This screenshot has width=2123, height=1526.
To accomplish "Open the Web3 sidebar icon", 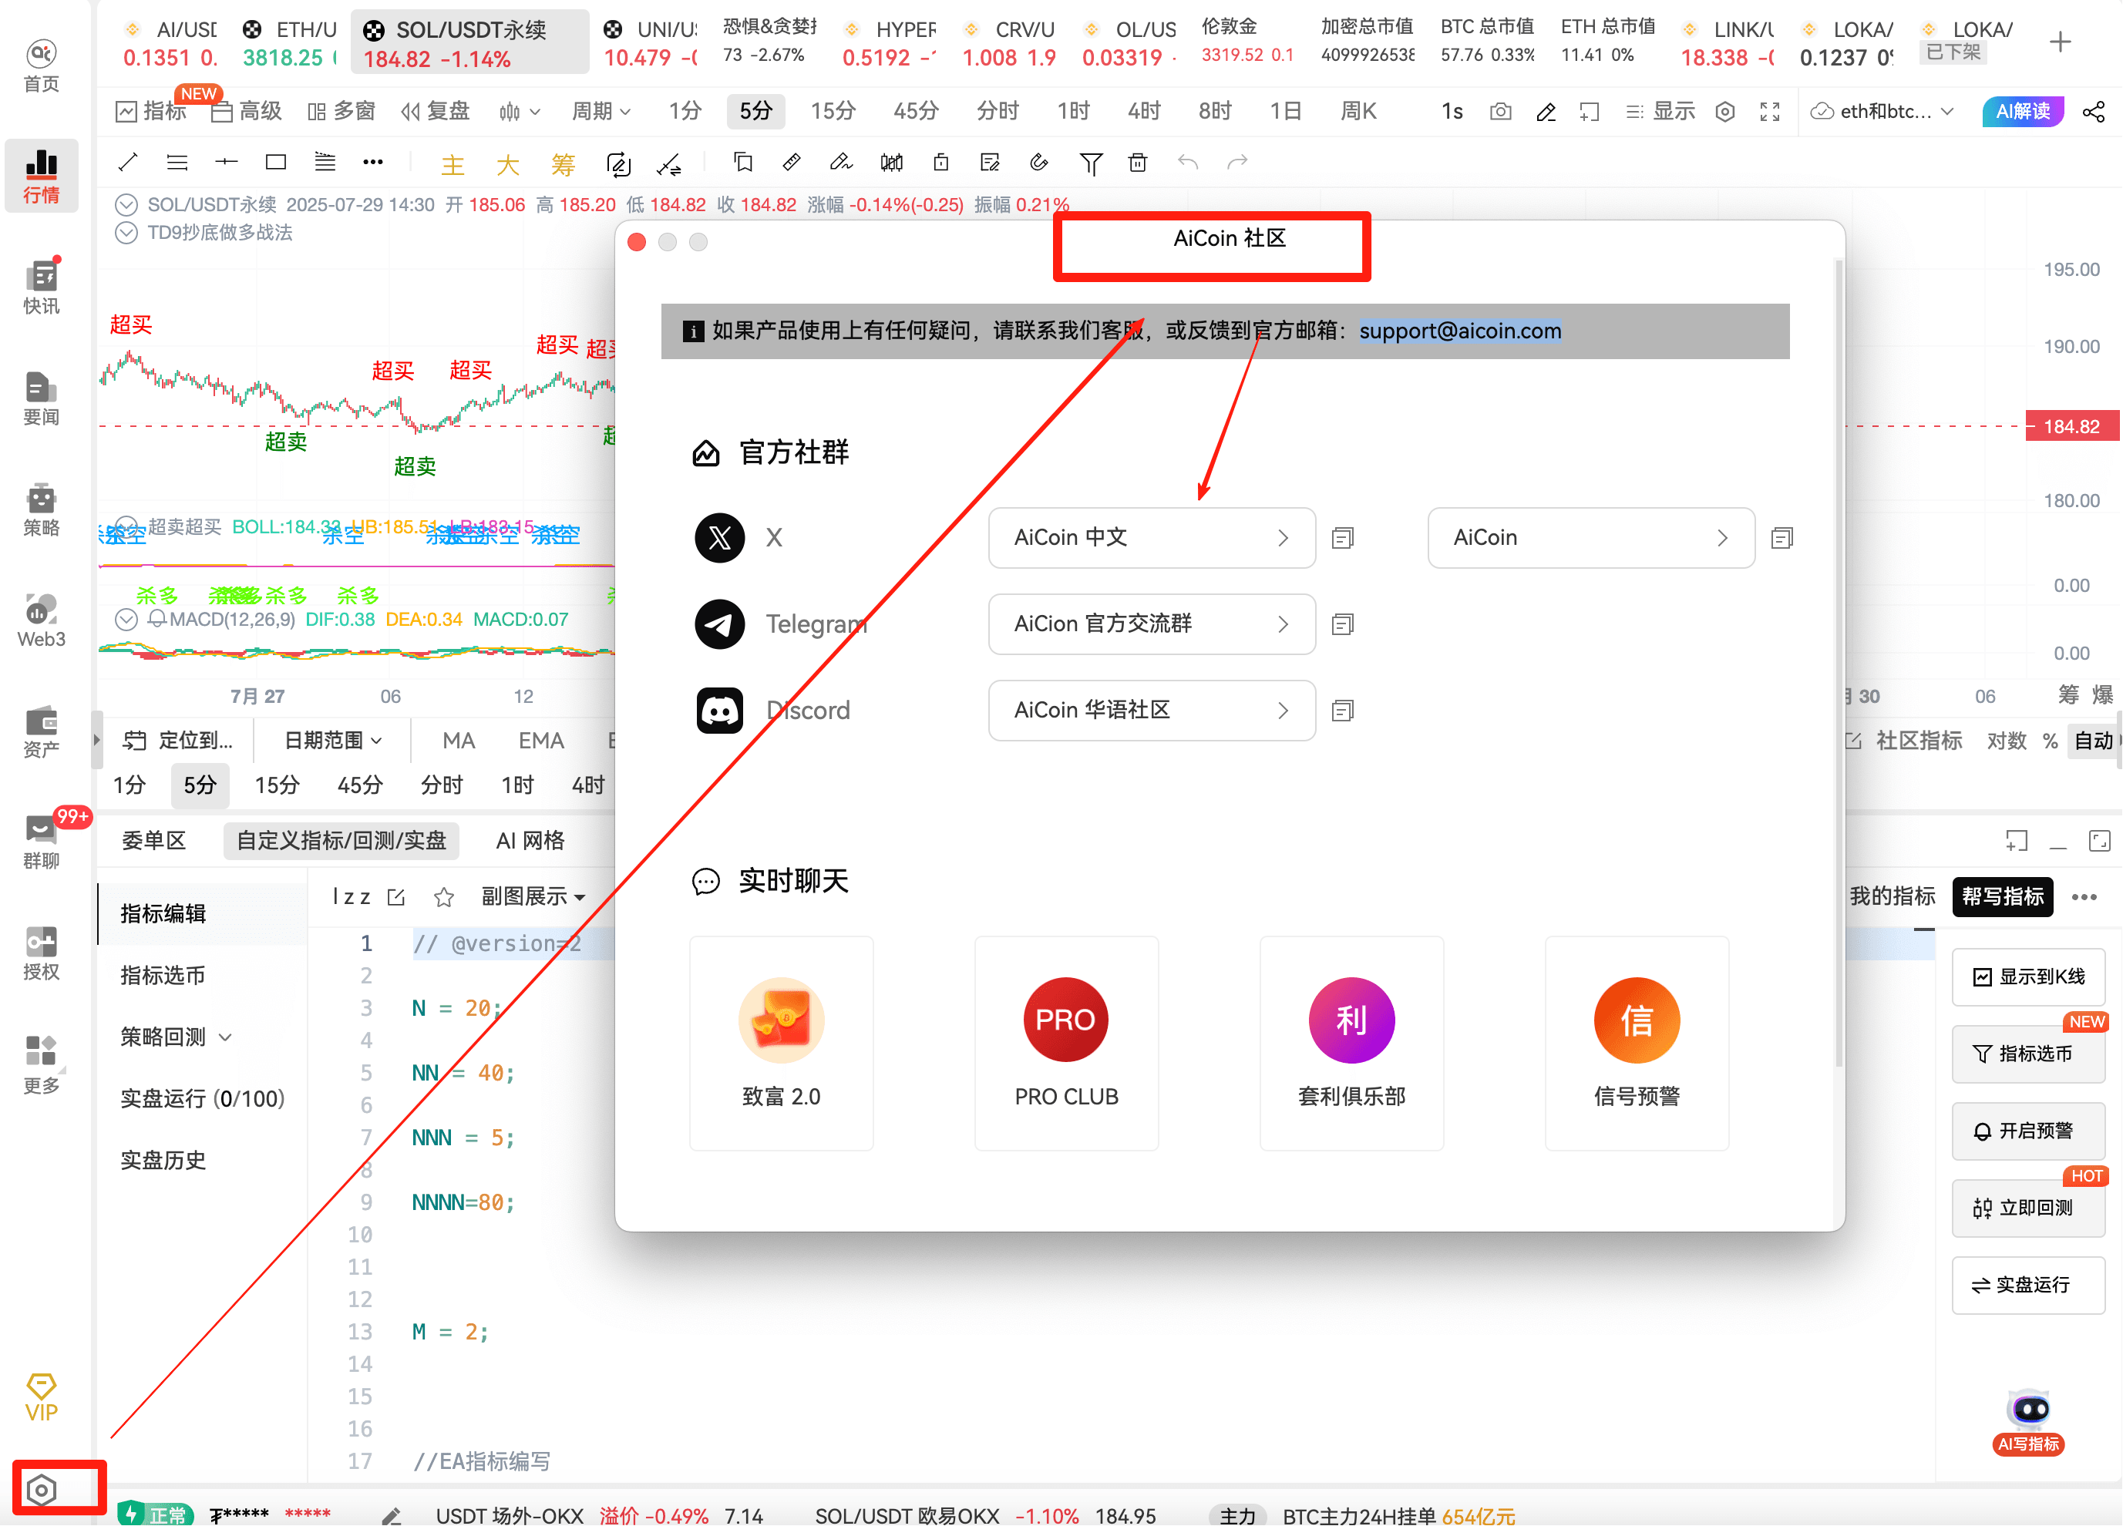I will point(41,620).
